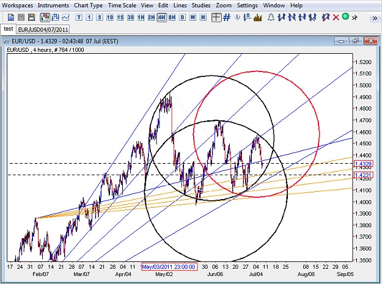Open the Zoom menu
Image resolution: width=382 pixels, height=284 pixels.
pyautogui.click(x=224, y=5)
